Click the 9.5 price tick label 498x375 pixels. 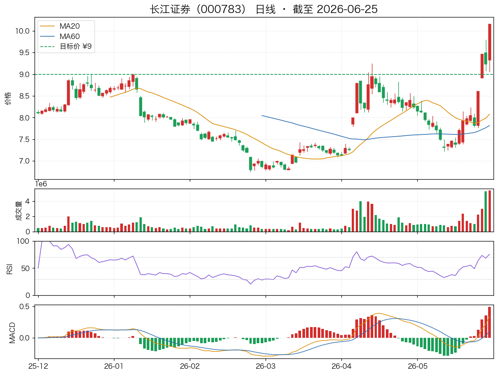click(x=25, y=53)
